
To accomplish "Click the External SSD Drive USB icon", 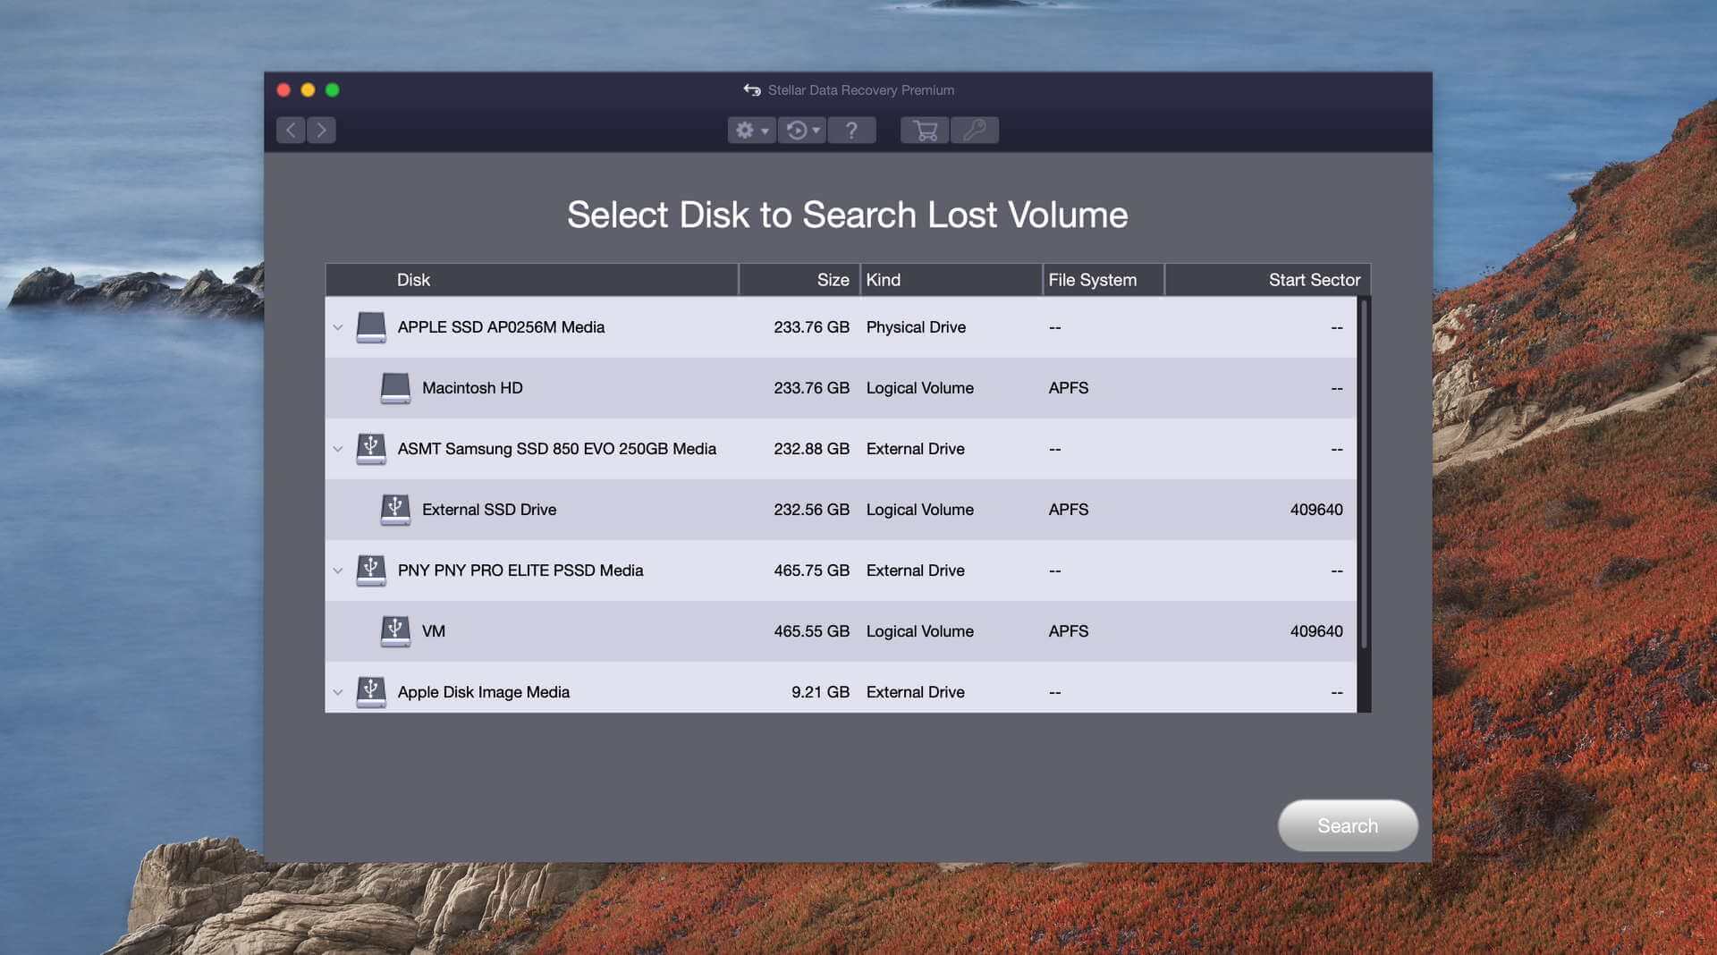I will [x=395, y=510].
